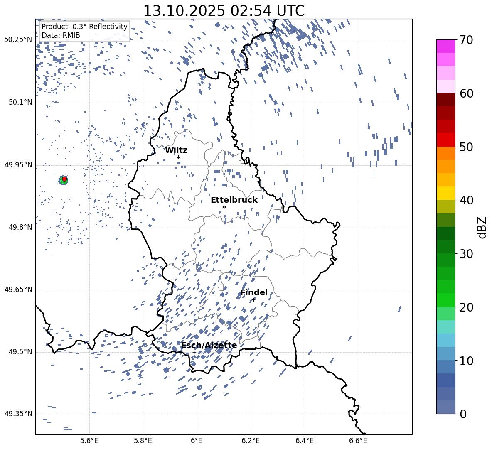The image size is (492, 449).
Task: Pick the light cyan colorbar swatch above 10
Action: pyautogui.click(x=445, y=340)
